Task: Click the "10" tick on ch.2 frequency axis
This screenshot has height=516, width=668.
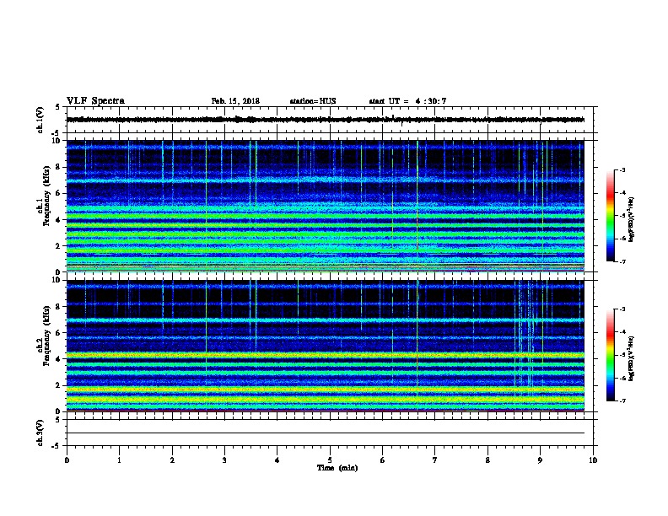Action: click(x=57, y=280)
